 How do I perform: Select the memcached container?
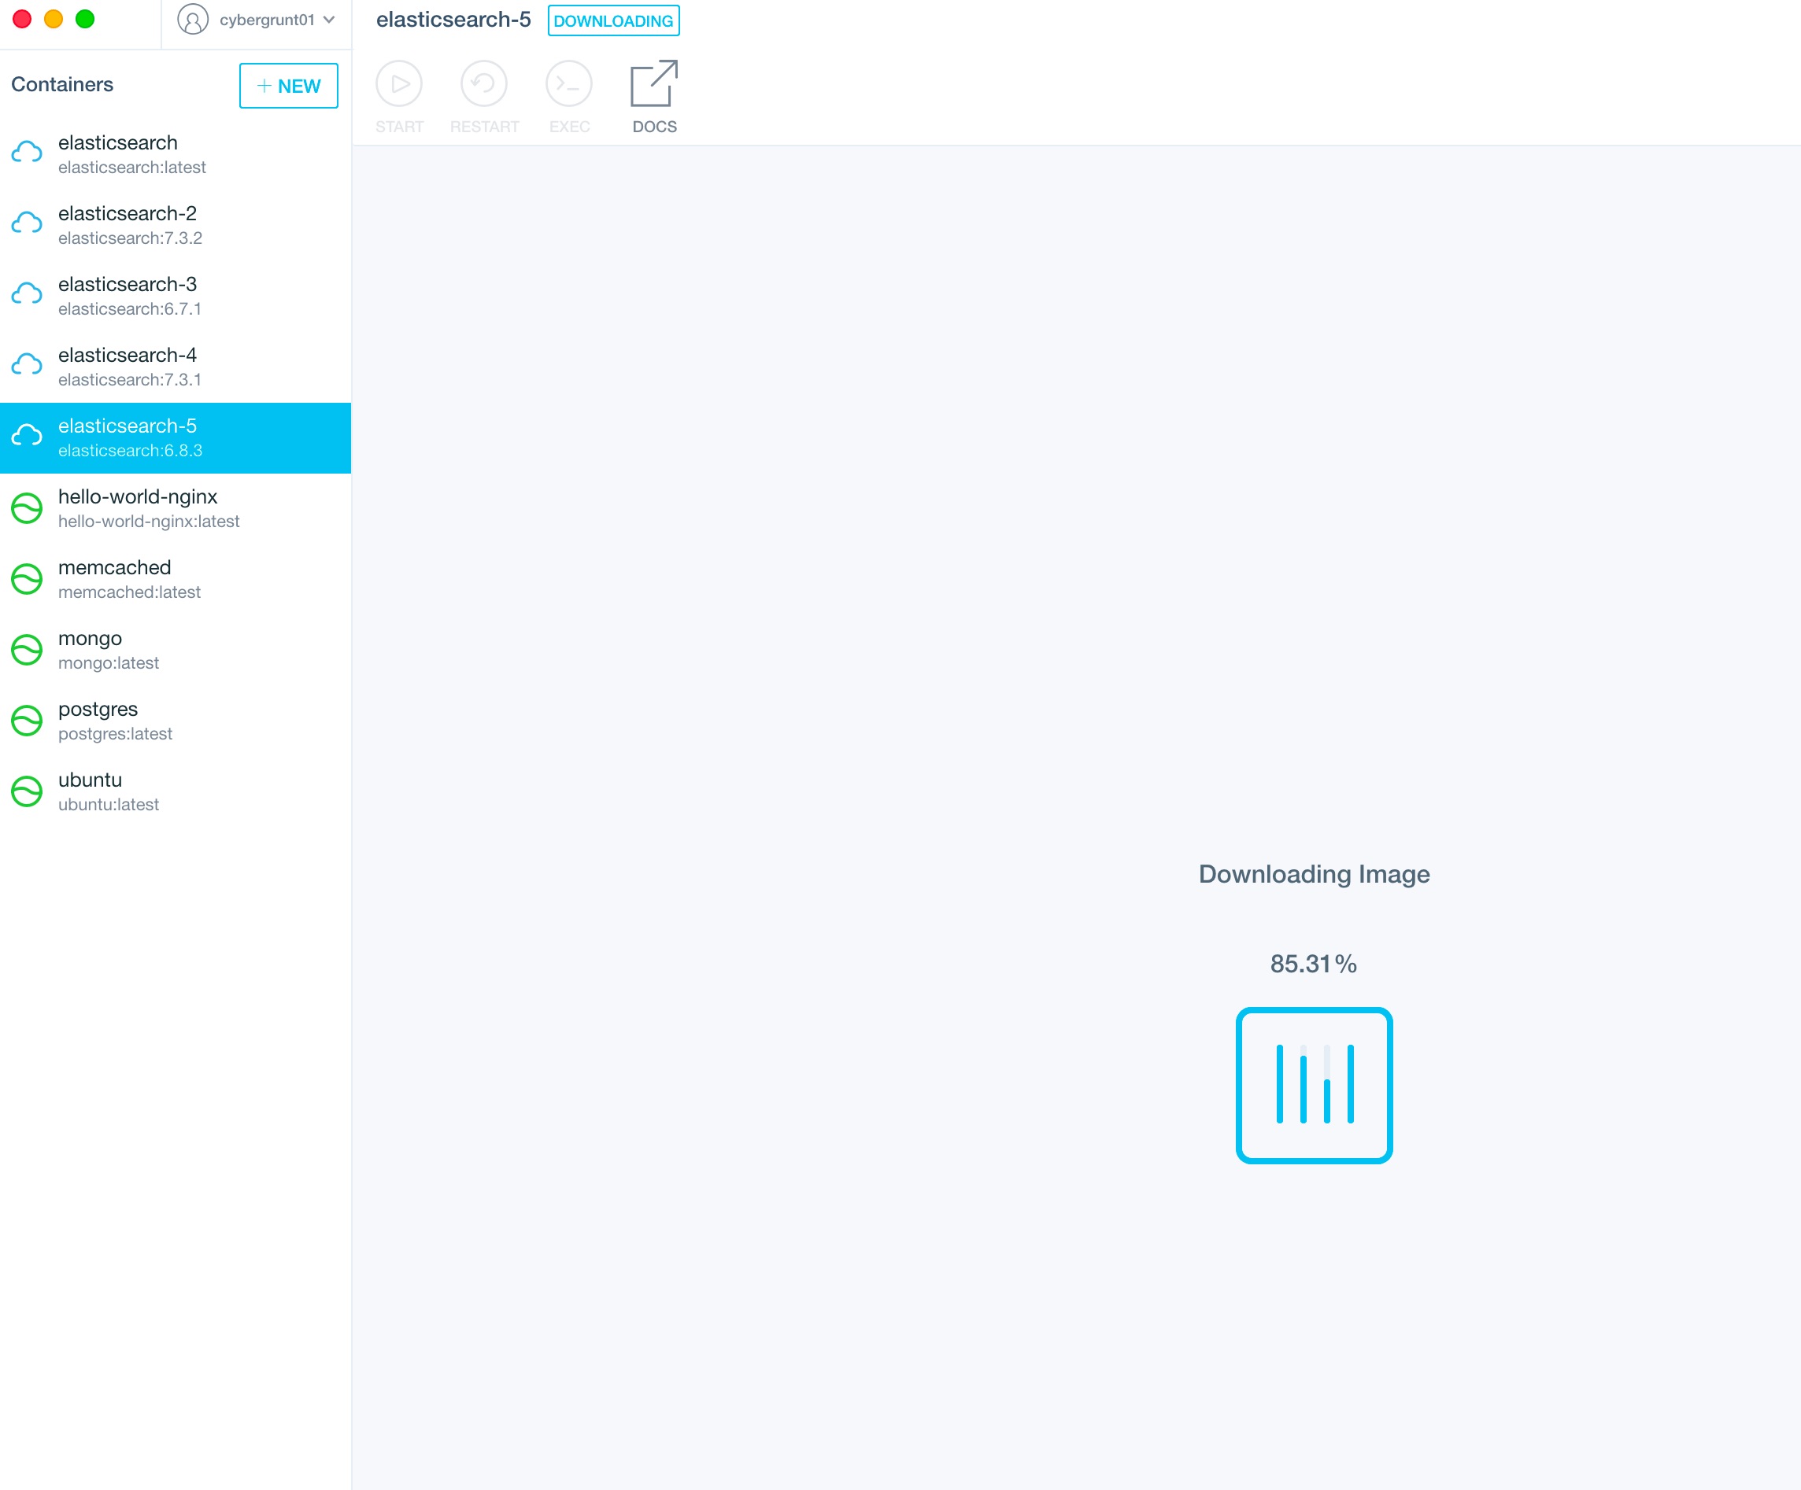point(175,579)
